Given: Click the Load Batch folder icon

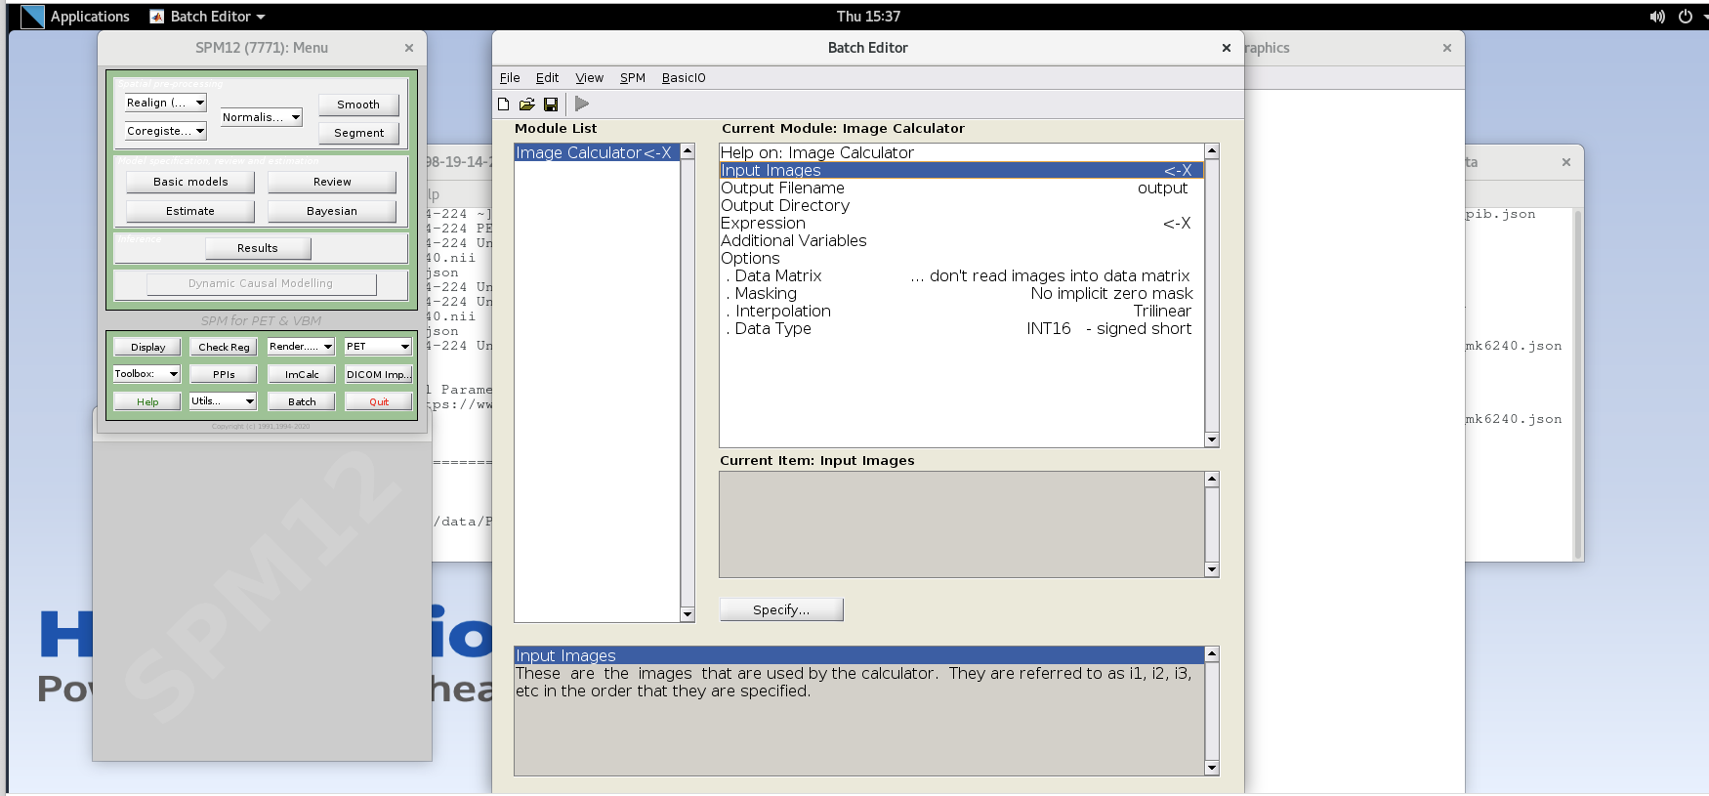Looking at the screenshot, I should click(527, 105).
